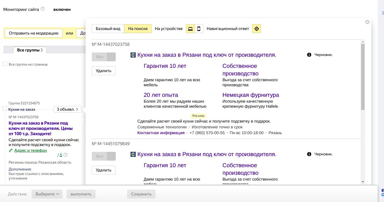
Task: Open the Контактная информация link in first ad
Action: pos(161,133)
